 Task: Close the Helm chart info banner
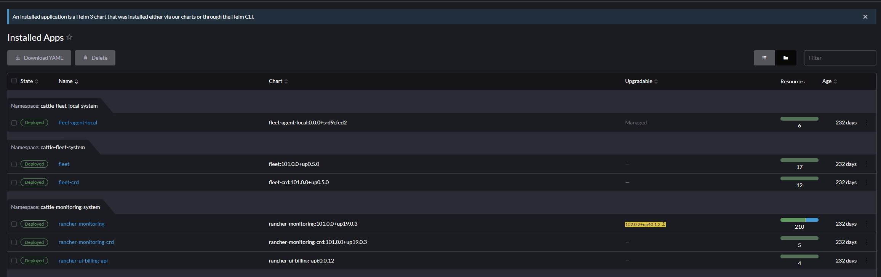(x=865, y=17)
